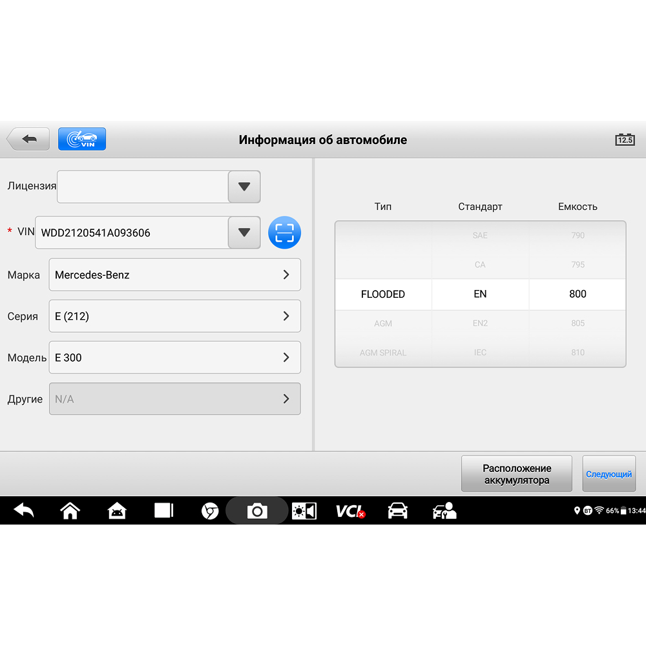The image size is (646, 646).
Task: Tap the VIN scan icon in header
Action: [81, 139]
